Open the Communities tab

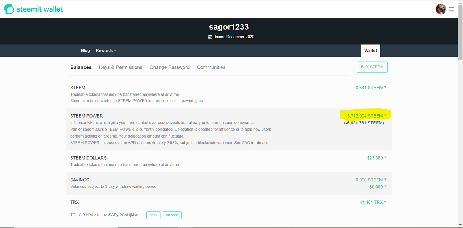tap(211, 67)
